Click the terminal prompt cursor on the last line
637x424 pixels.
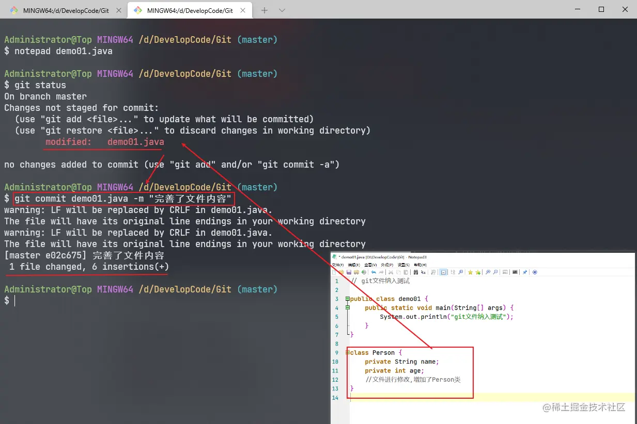(14, 301)
